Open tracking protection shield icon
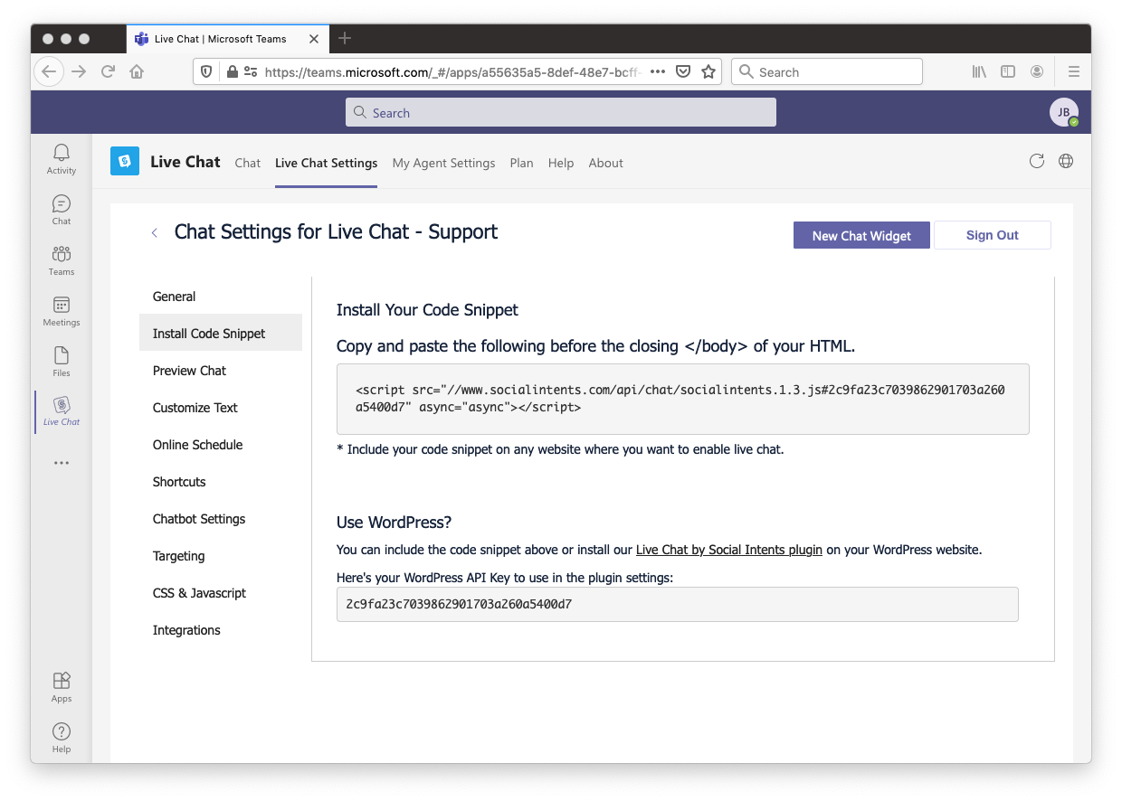1122x801 pixels. point(205,71)
